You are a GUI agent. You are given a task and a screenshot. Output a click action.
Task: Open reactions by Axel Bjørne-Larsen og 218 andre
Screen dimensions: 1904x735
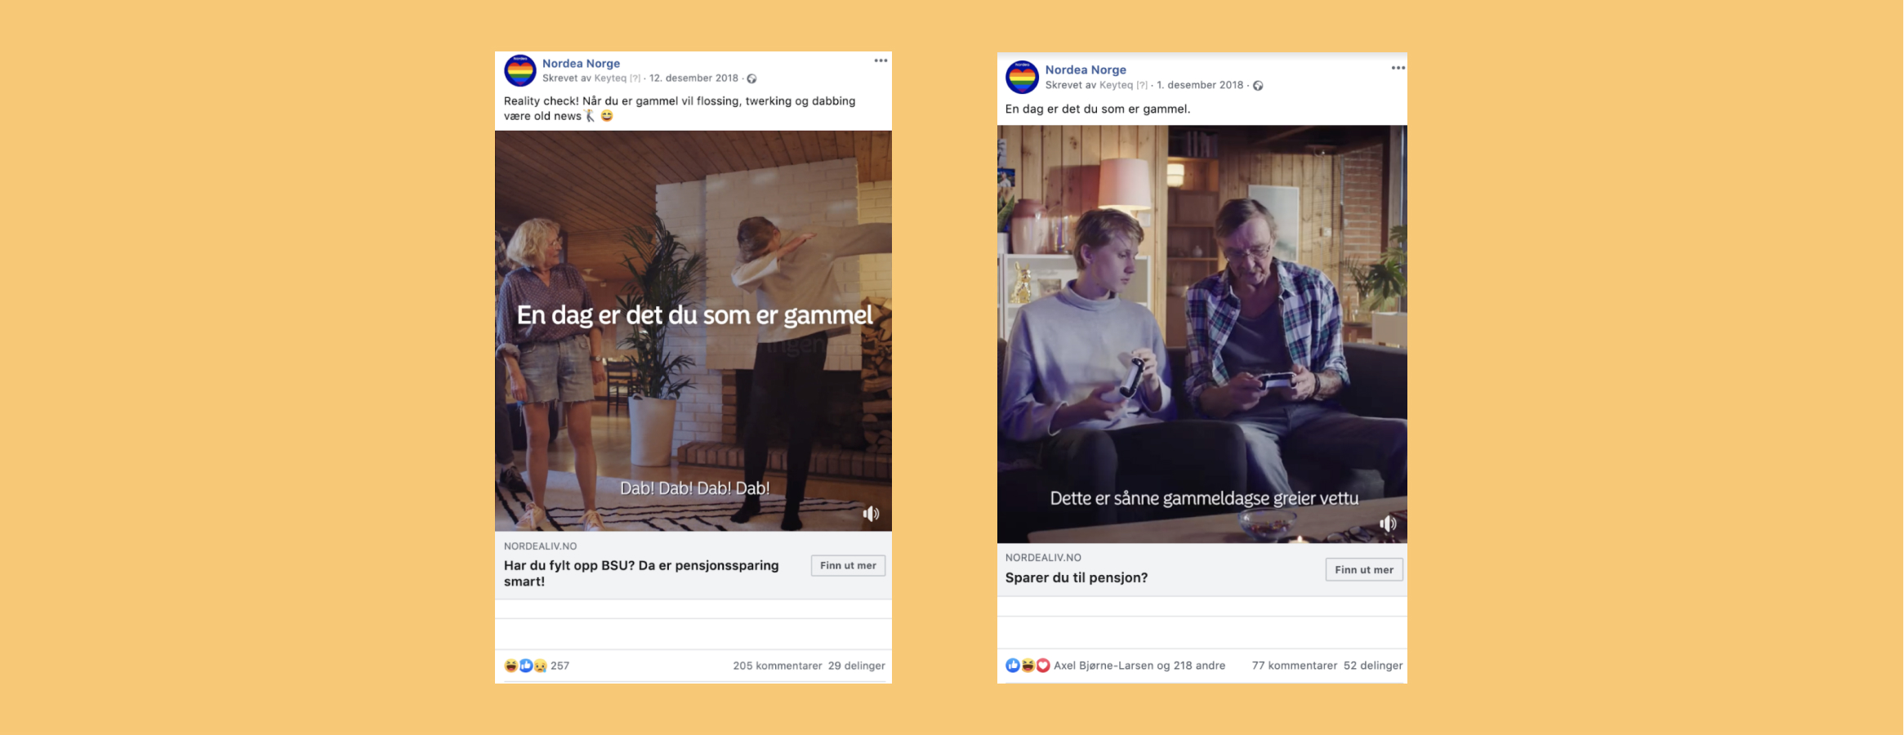click(1115, 666)
